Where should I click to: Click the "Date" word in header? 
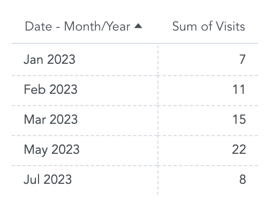(x=39, y=26)
